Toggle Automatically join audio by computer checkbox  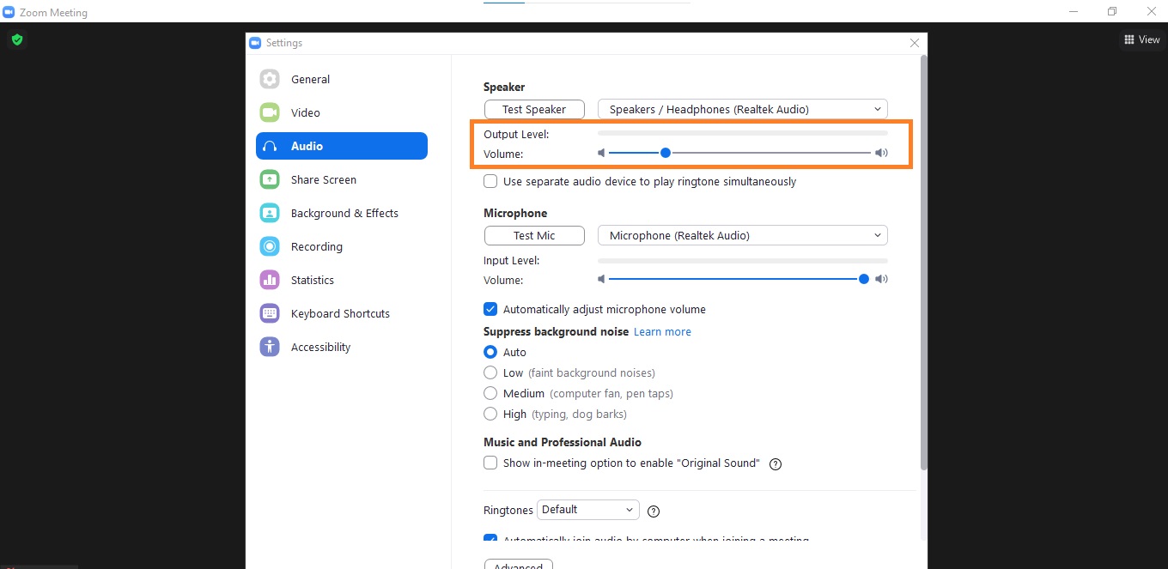pyautogui.click(x=490, y=539)
